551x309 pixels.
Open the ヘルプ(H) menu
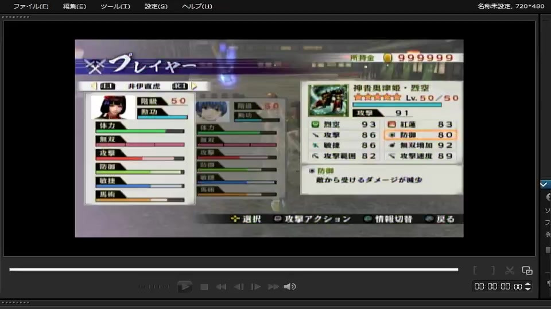click(x=197, y=6)
